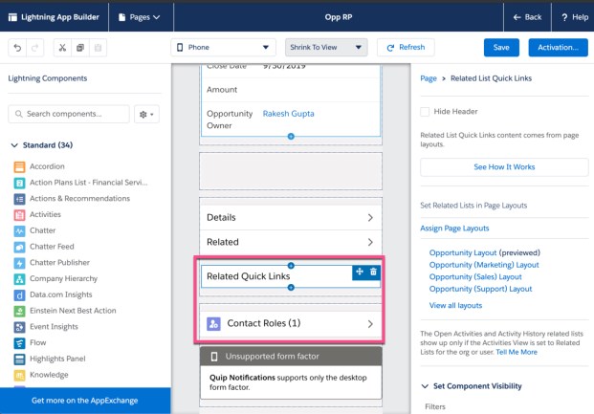
Task: Delete the Related Quick Links component
Action: (373, 272)
